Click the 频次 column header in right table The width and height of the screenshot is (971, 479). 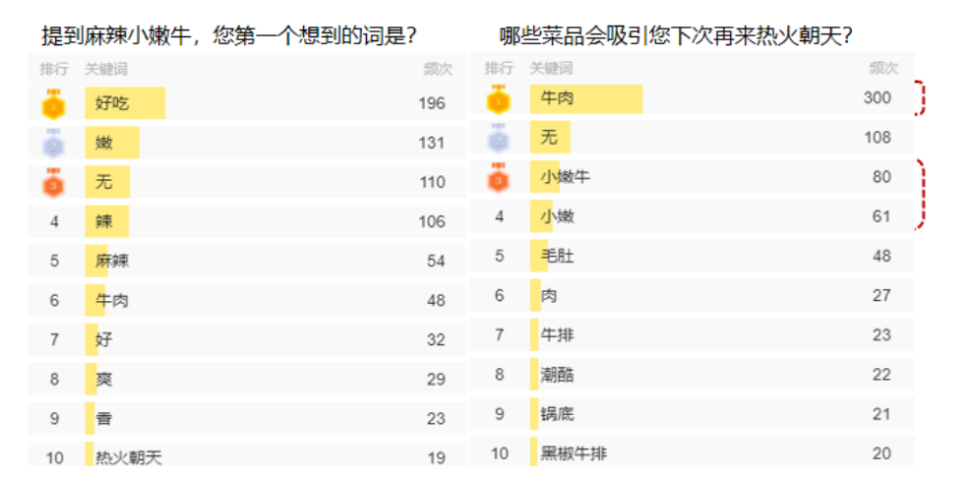(x=883, y=68)
